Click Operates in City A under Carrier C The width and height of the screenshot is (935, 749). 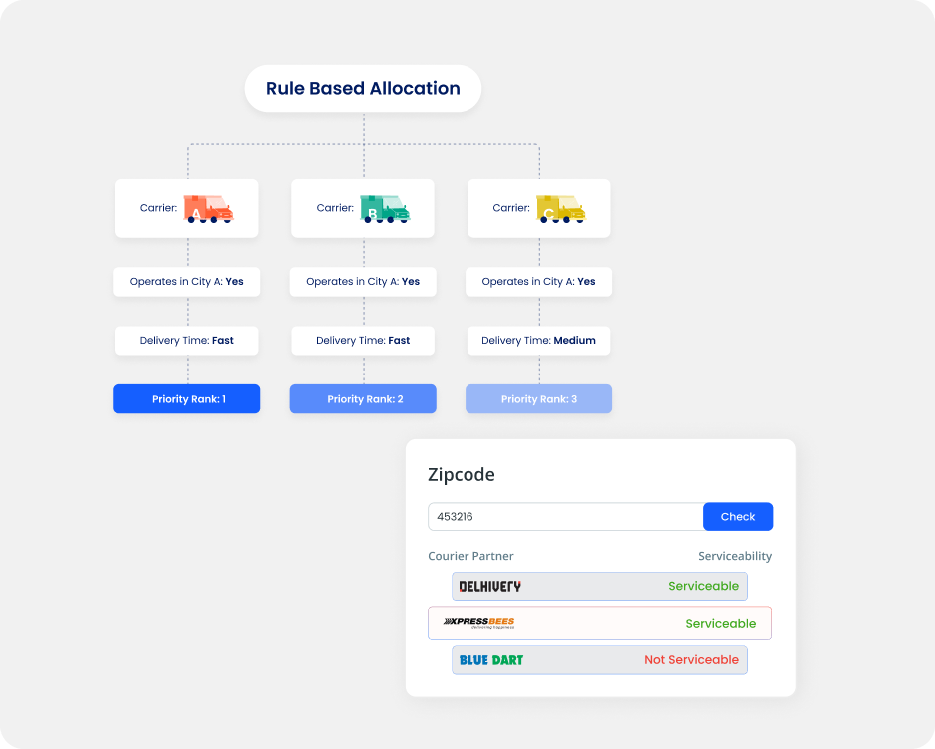coord(538,282)
